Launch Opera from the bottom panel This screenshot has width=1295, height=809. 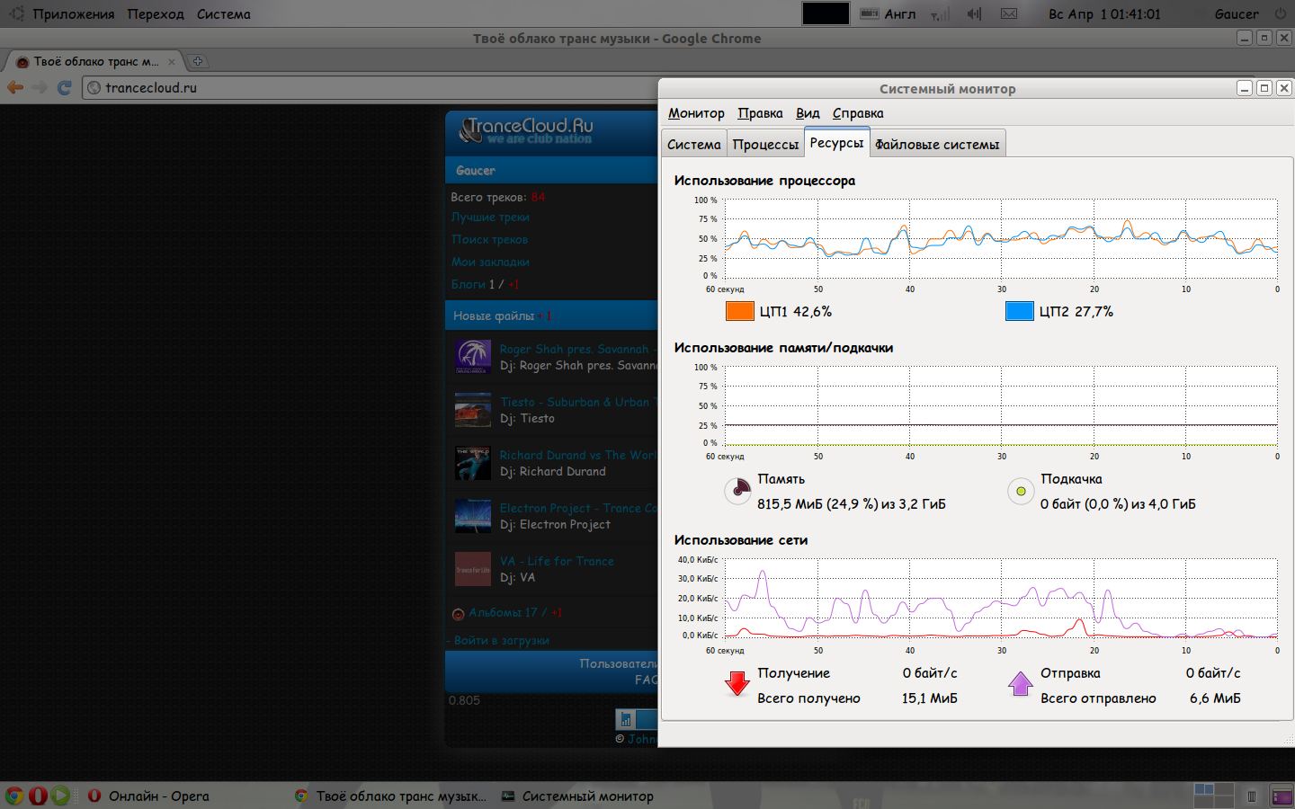(38, 796)
